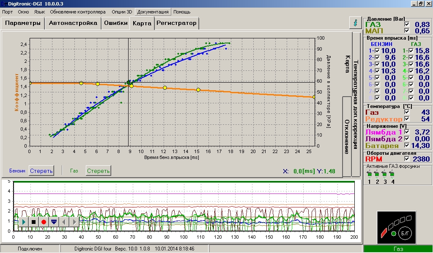Click Стереть button next to Газ
433x253 pixels.
(99, 171)
